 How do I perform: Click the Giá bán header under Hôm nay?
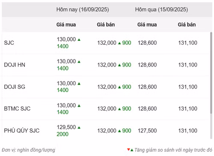tap(106, 25)
